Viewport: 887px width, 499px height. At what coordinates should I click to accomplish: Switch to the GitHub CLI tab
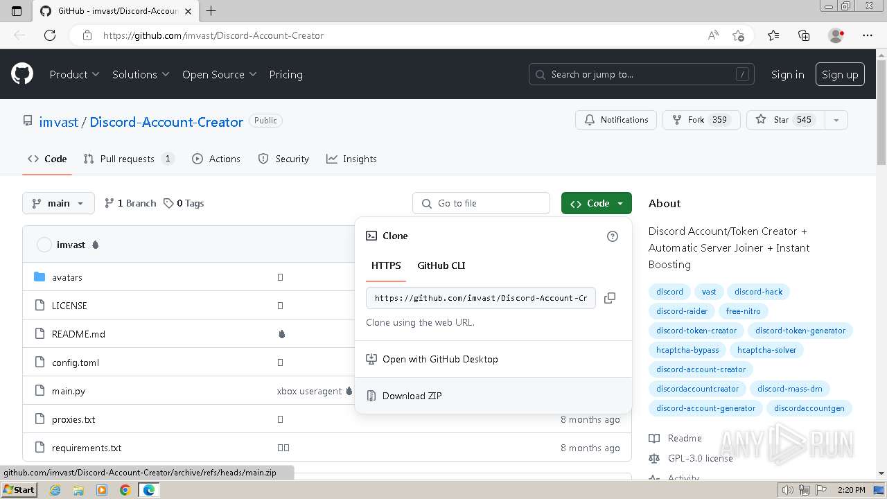[x=441, y=265]
